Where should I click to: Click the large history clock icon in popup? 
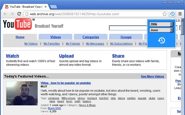(162, 41)
